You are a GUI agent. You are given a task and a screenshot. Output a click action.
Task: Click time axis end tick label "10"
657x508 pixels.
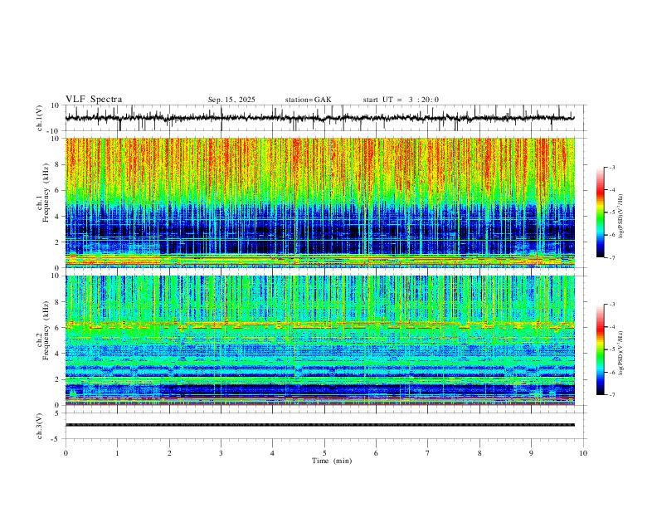pos(583,453)
